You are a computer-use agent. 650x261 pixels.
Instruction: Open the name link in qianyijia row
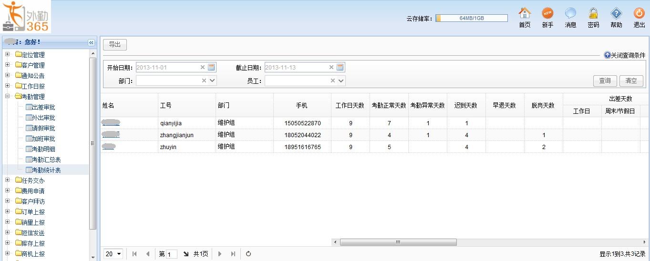pos(111,123)
